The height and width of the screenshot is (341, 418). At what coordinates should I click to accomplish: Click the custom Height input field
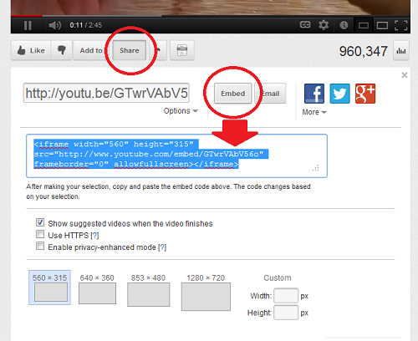point(286,313)
